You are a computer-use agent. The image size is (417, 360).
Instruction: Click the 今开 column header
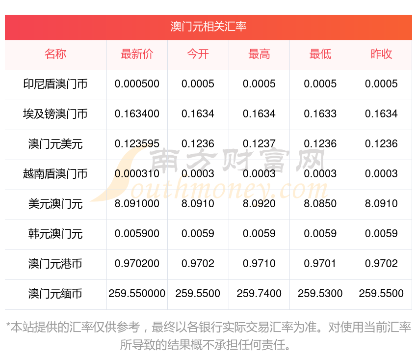198,54
